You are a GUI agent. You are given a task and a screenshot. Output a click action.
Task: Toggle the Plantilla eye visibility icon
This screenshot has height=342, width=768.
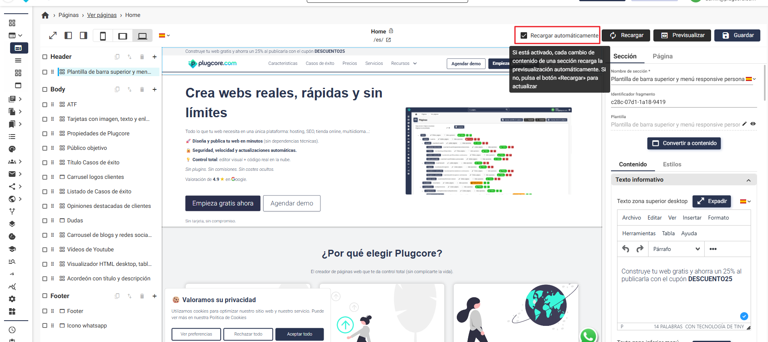coord(753,124)
